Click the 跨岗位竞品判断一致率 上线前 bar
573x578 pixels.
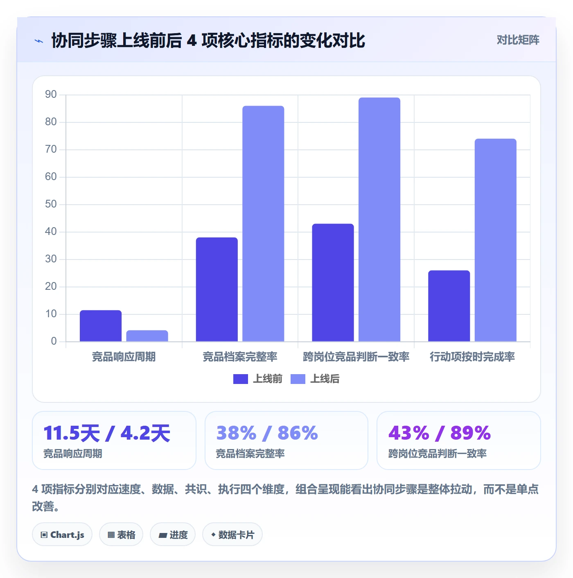[333, 282]
